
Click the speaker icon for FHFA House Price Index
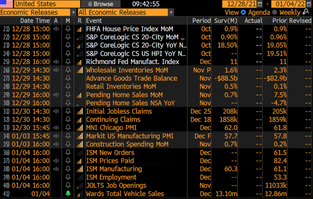pos(56,29)
